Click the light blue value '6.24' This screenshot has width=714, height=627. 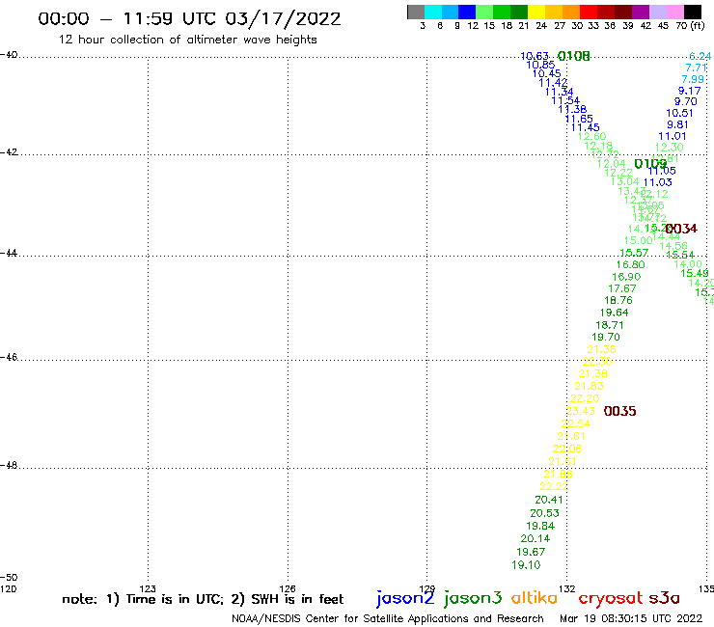pos(700,56)
